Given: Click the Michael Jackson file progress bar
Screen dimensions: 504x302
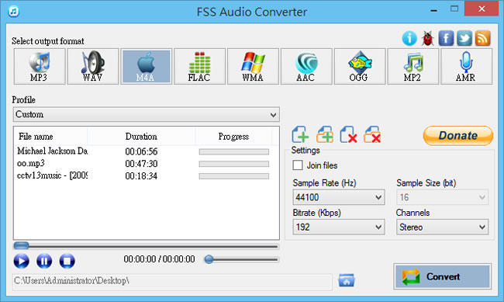Looking at the screenshot, I should (234, 151).
